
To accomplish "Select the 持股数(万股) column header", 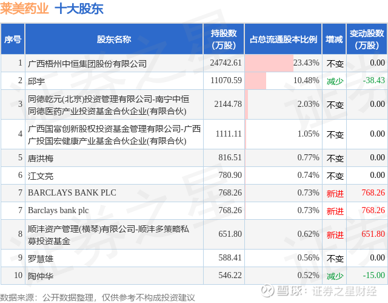I will coord(224,39).
